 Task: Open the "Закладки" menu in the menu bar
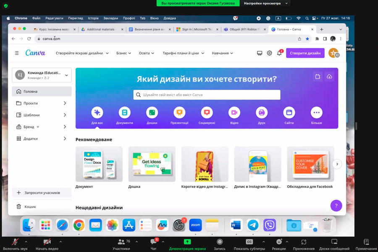click(110, 18)
